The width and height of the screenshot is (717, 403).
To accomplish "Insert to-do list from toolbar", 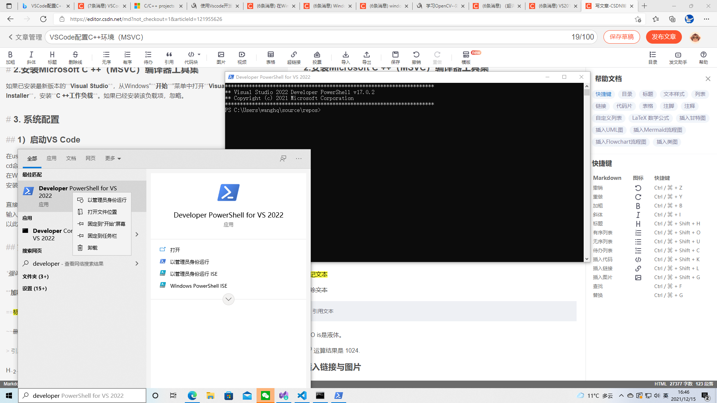I will [148, 57].
